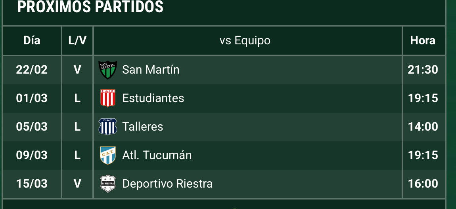Select the 22/02 match date
The height and width of the screenshot is (209, 456).
pos(32,70)
